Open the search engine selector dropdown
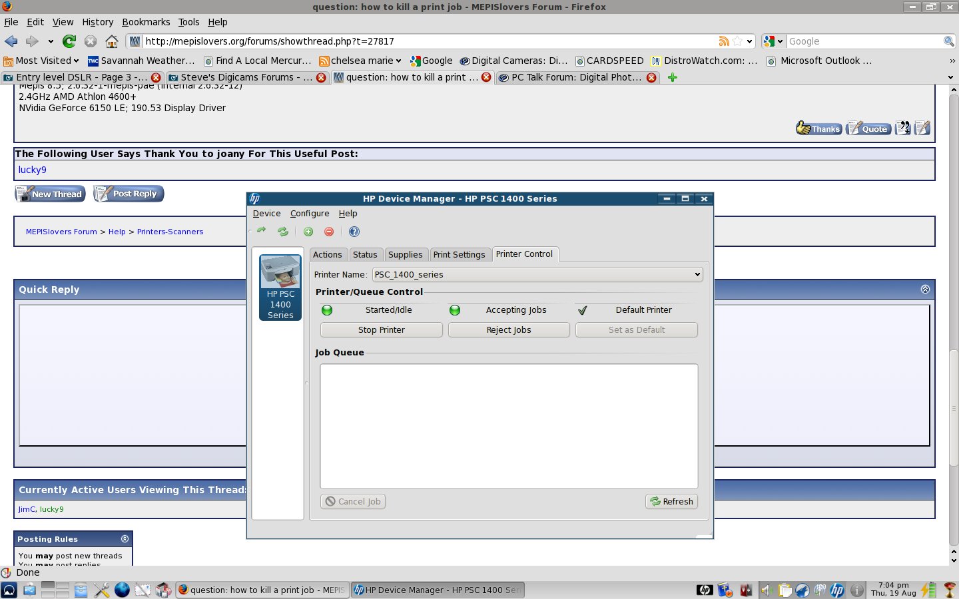This screenshot has height=599, width=959. 773,41
